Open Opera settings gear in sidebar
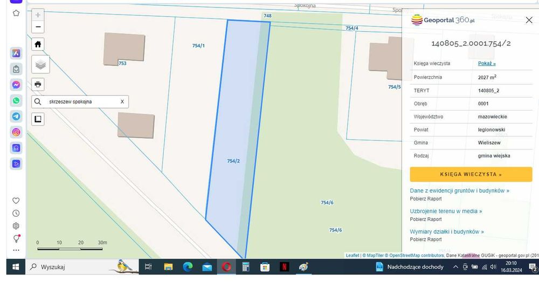539x303 pixels. pos(16,226)
